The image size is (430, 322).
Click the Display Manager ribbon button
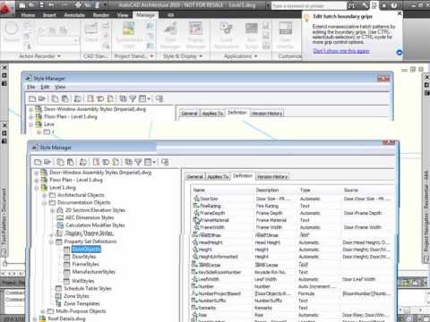(195, 34)
